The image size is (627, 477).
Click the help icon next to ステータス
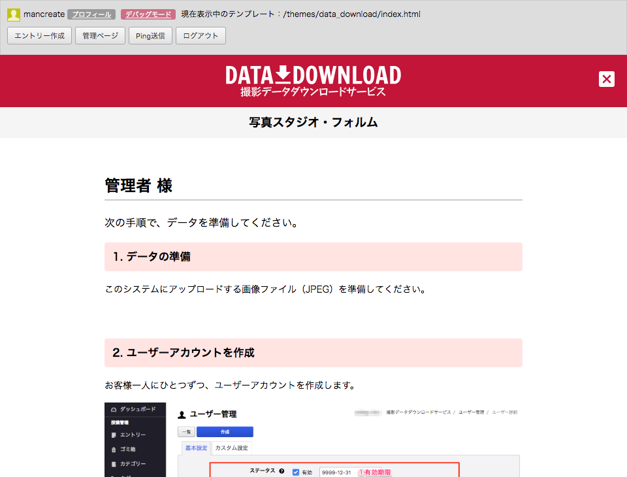click(281, 472)
